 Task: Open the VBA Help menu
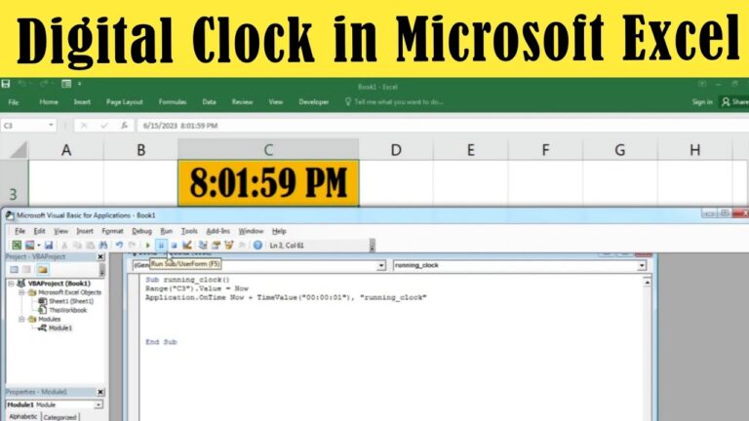click(279, 231)
